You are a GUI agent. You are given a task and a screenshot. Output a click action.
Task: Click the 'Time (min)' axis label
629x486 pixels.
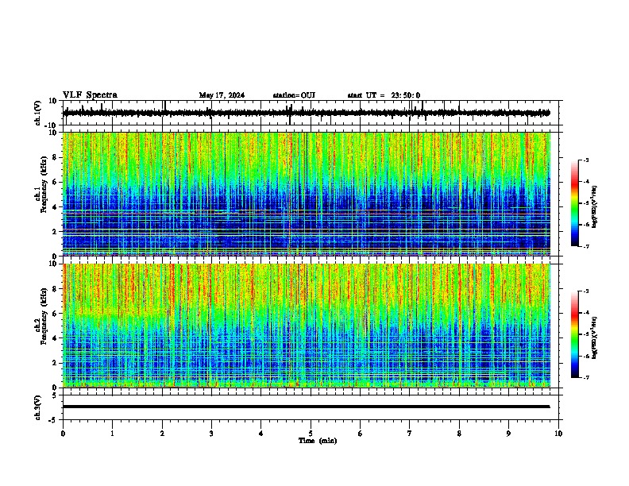coord(318,441)
